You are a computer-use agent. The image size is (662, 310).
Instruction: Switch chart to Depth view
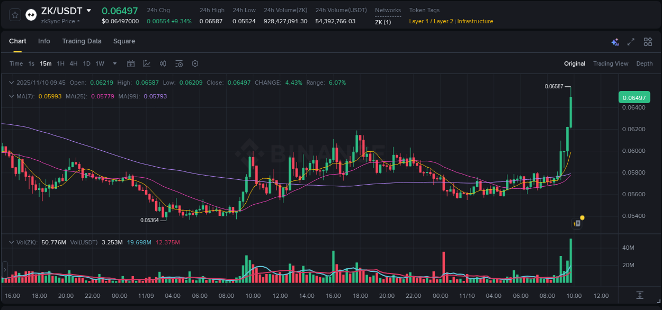645,63
